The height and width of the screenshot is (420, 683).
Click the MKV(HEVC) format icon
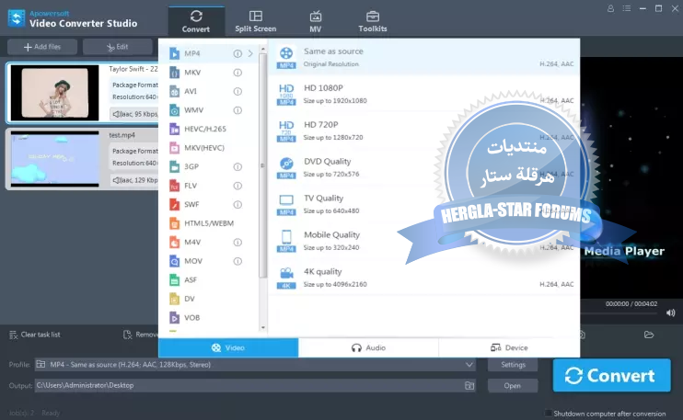pyautogui.click(x=174, y=148)
